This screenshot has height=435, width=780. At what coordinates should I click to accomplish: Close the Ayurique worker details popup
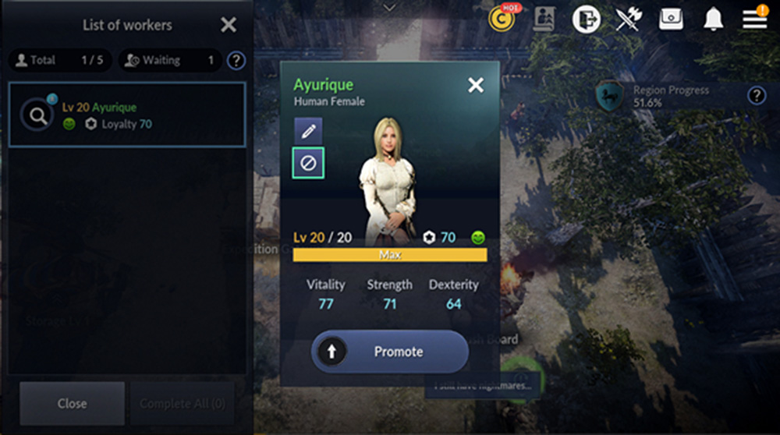click(x=476, y=85)
